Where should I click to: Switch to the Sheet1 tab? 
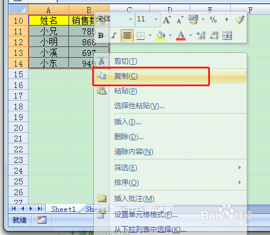[64, 209]
